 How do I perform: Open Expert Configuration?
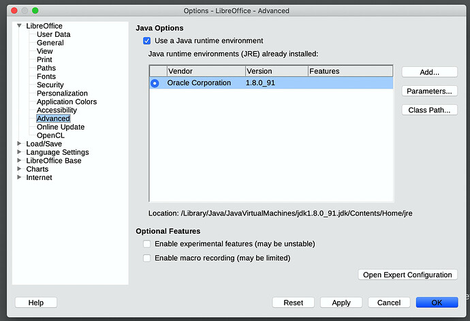[407, 275]
